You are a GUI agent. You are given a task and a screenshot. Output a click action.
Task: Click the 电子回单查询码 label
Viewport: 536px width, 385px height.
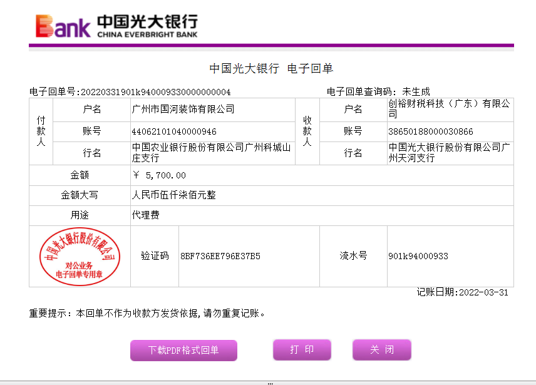coord(362,91)
